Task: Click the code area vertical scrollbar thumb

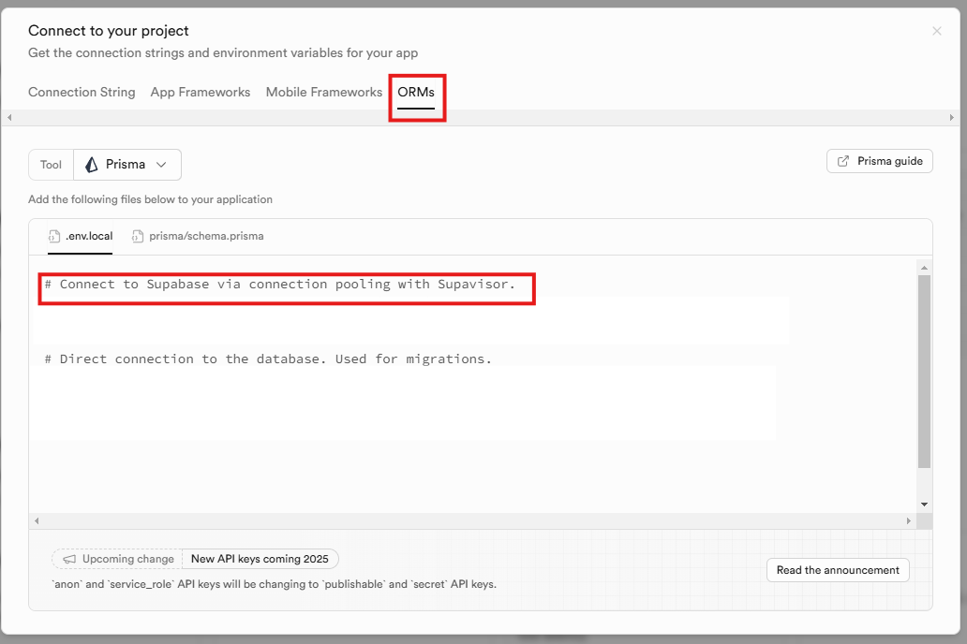Action: point(924,372)
